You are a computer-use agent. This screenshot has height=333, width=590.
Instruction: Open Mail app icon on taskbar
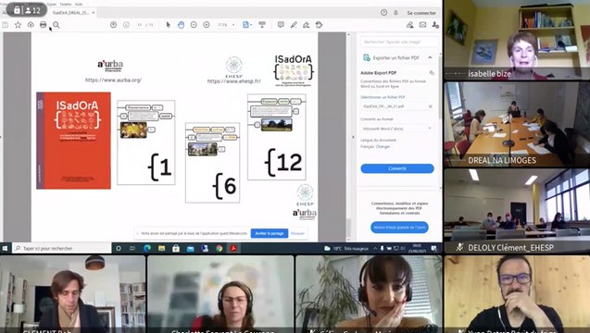point(191,249)
